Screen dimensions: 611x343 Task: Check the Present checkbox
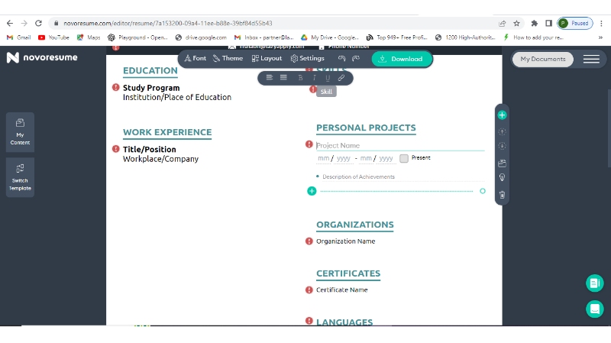click(x=404, y=158)
